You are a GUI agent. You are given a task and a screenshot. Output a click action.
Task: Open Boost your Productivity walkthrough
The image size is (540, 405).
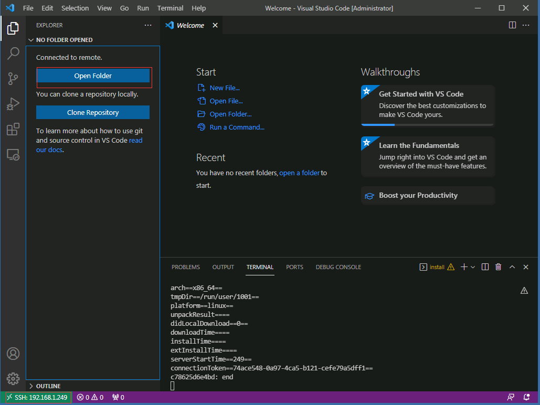pos(428,196)
